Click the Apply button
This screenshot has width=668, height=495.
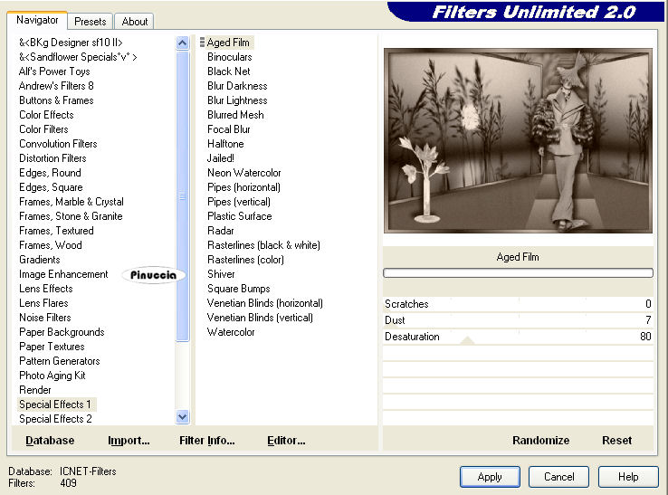pyautogui.click(x=490, y=477)
